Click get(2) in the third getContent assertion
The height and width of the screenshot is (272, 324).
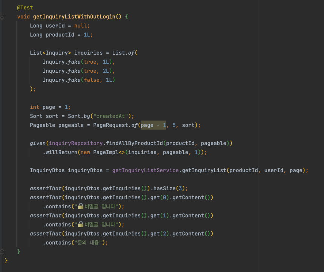click(160, 234)
